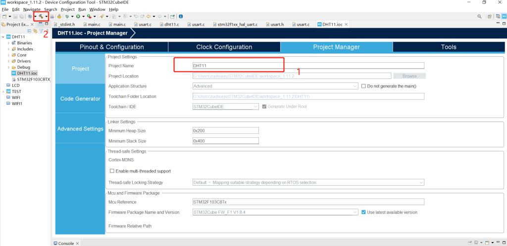Open the Project menu
Screen dimensions: 507x246
tap(67, 9)
